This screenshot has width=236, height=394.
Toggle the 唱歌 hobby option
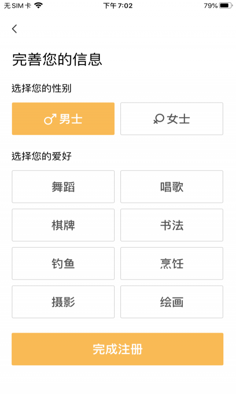(171, 187)
